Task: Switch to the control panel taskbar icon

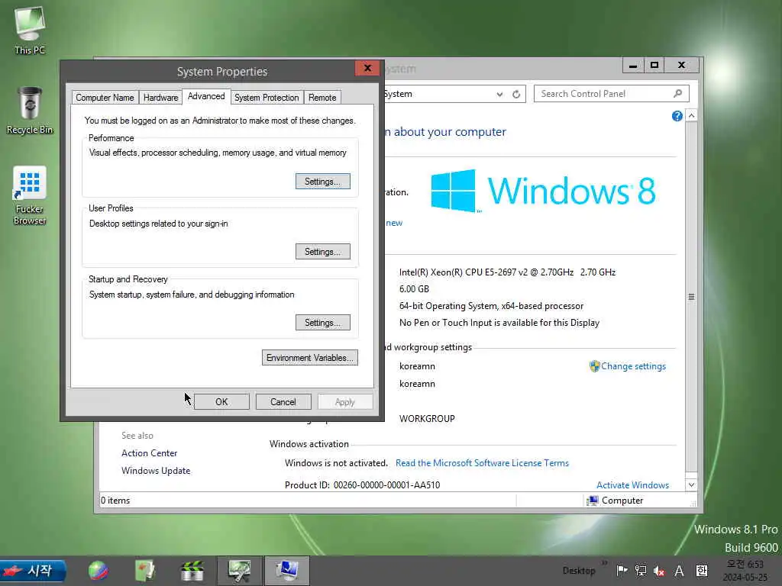Action: tap(239, 571)
